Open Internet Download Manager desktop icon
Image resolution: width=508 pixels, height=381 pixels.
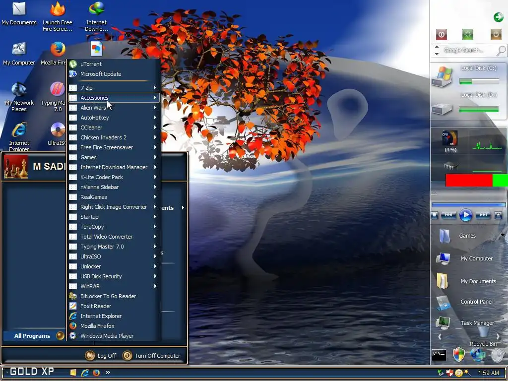pyautogui.click(x=96, y=16)
